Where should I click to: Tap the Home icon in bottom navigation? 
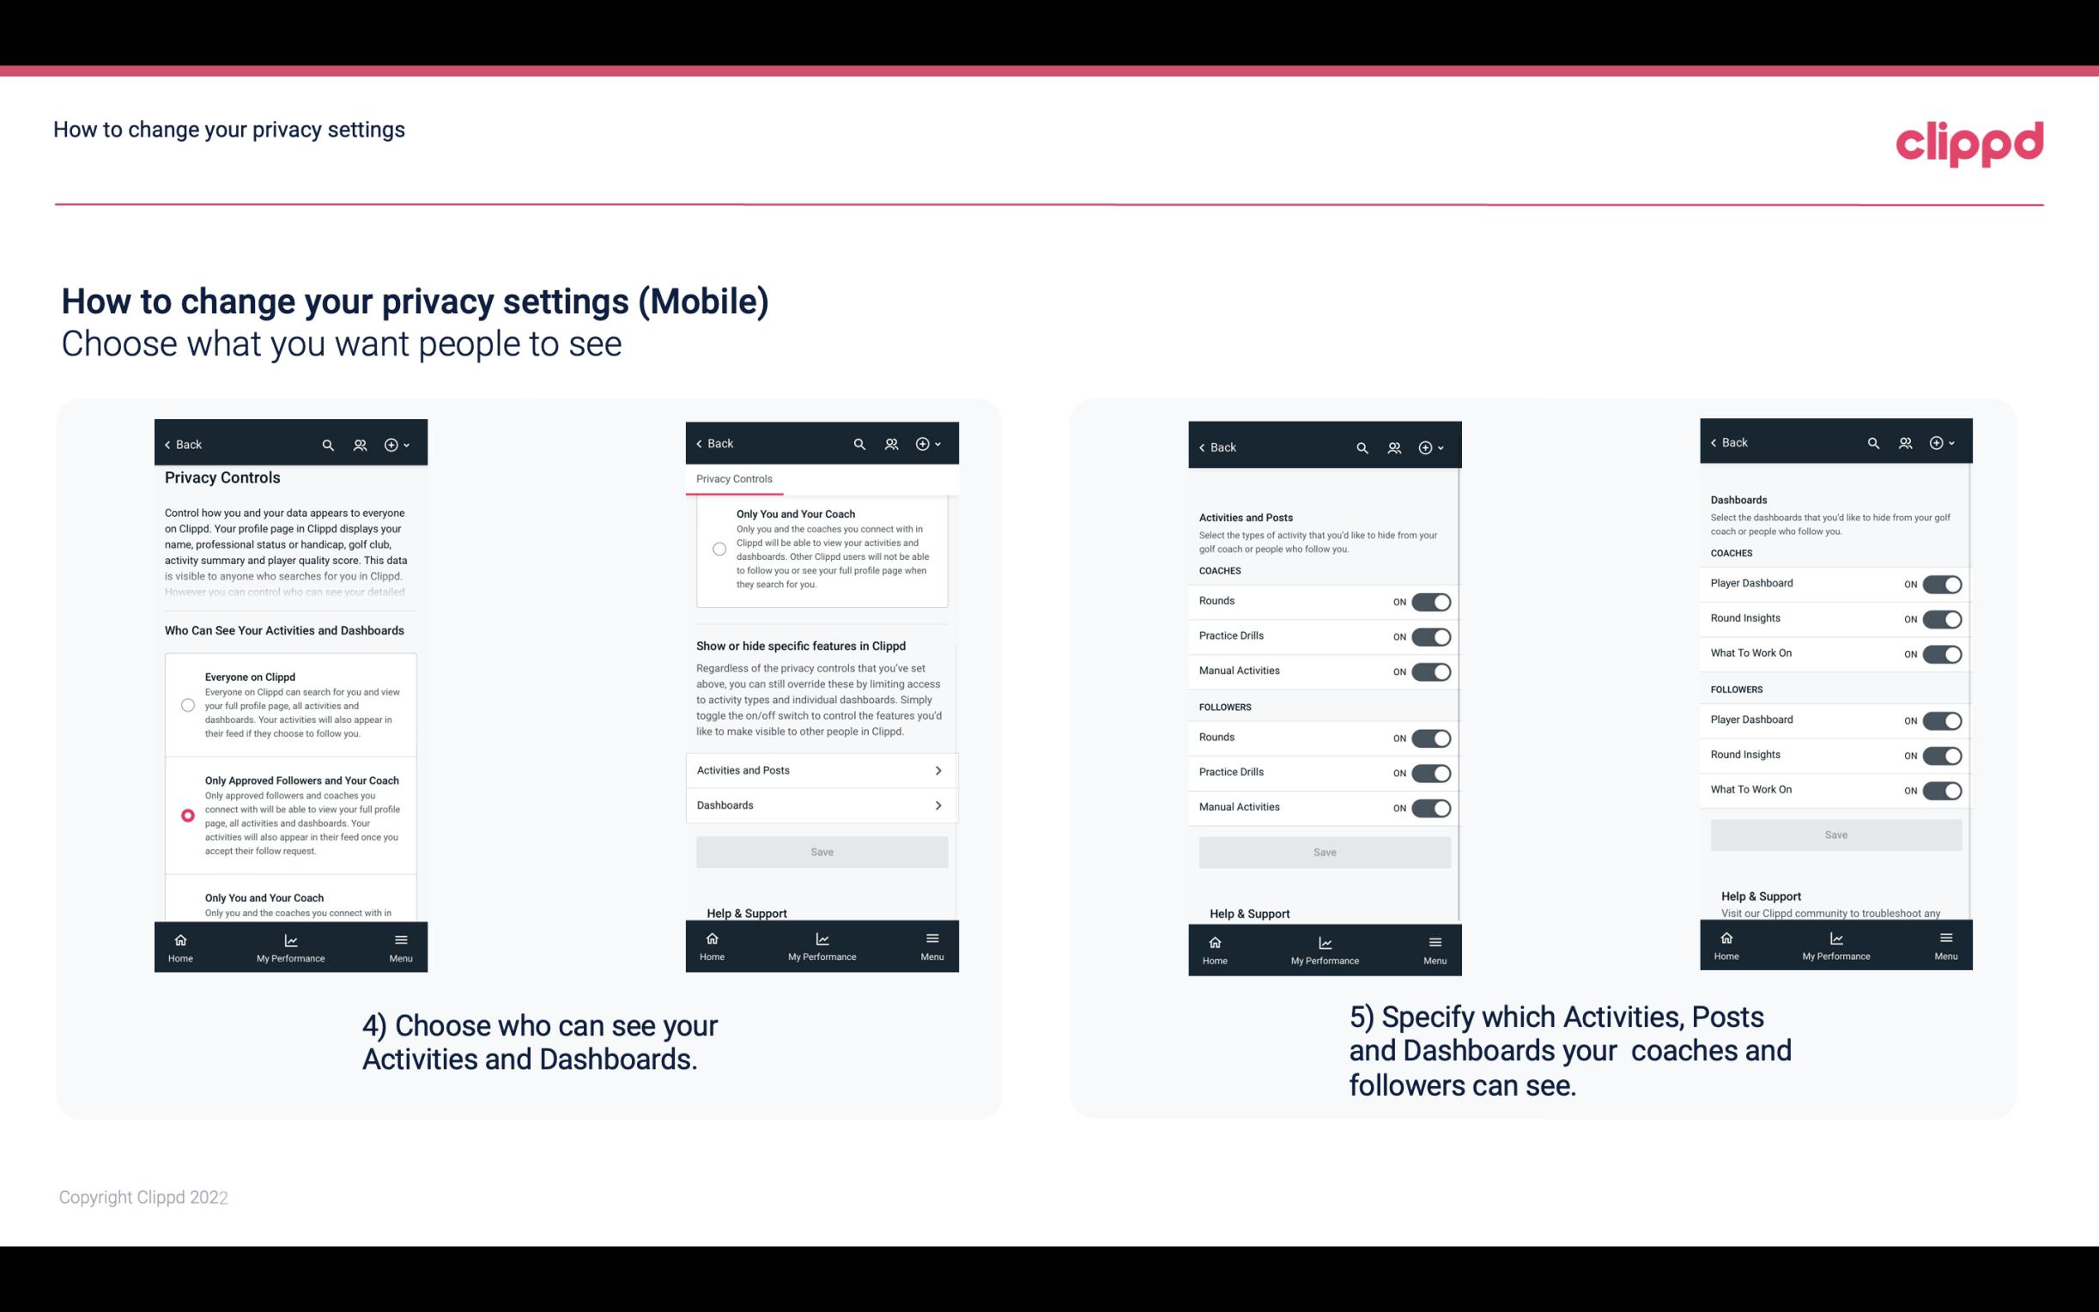pos(179,938)
